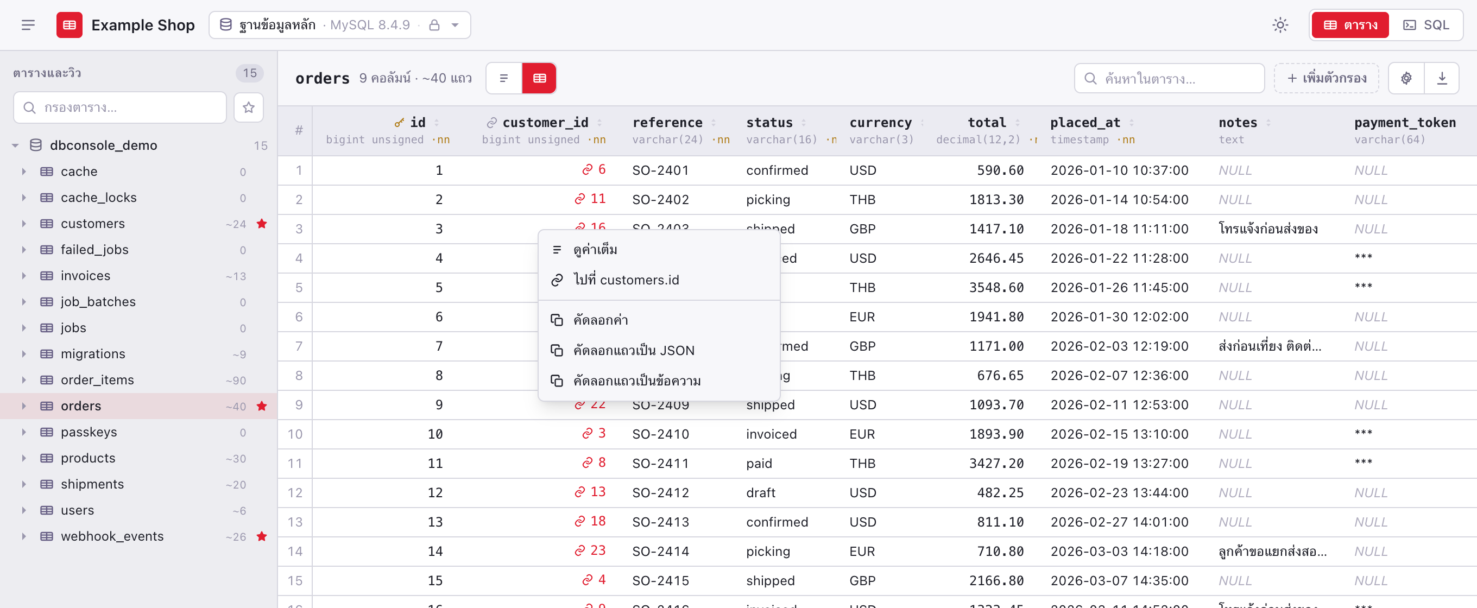Unstar the customers table

262,224
